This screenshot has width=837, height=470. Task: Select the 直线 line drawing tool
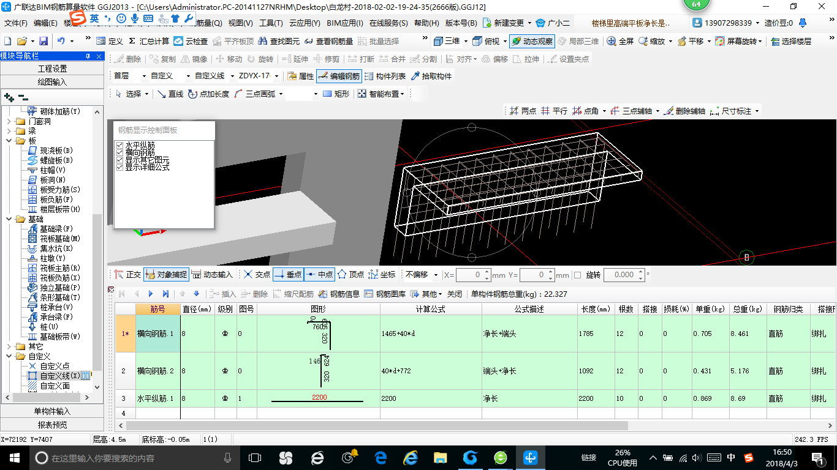170,94
